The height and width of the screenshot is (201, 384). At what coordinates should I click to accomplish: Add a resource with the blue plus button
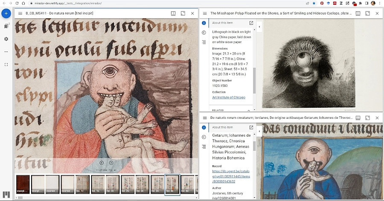(x=6, y=14)
